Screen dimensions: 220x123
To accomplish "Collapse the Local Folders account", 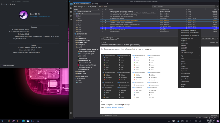I will (x=74, y=78).
